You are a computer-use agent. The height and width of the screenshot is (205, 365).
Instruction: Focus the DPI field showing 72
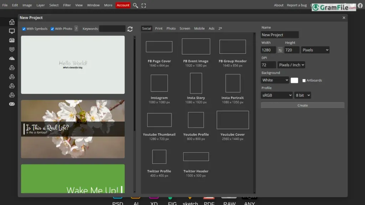(x=268, y=65)
